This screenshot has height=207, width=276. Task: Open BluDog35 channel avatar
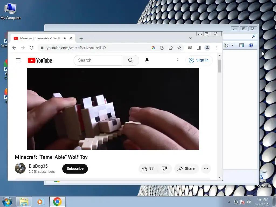20,168
